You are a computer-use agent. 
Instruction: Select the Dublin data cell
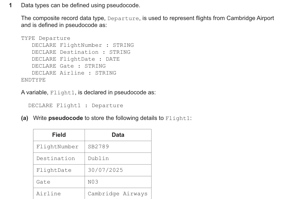click(x=118, y=158)
